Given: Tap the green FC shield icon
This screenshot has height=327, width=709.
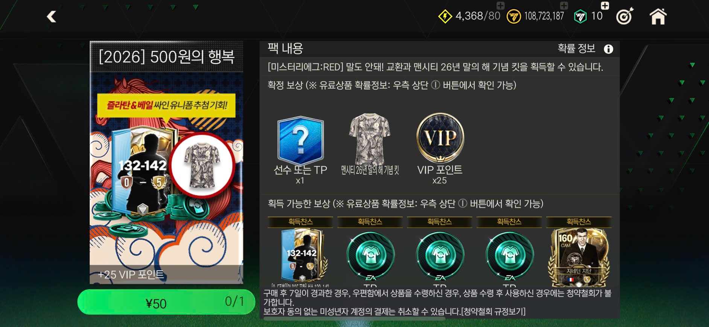Looking at the screenshot, I should [580, 17].
